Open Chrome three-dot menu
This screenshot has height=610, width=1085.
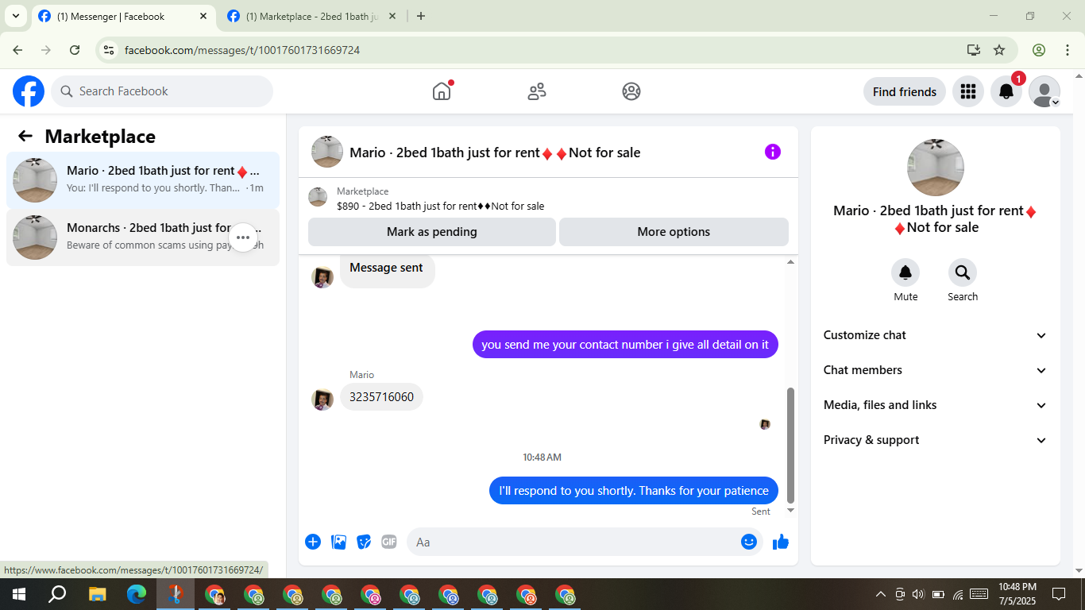coord(1068,50)
